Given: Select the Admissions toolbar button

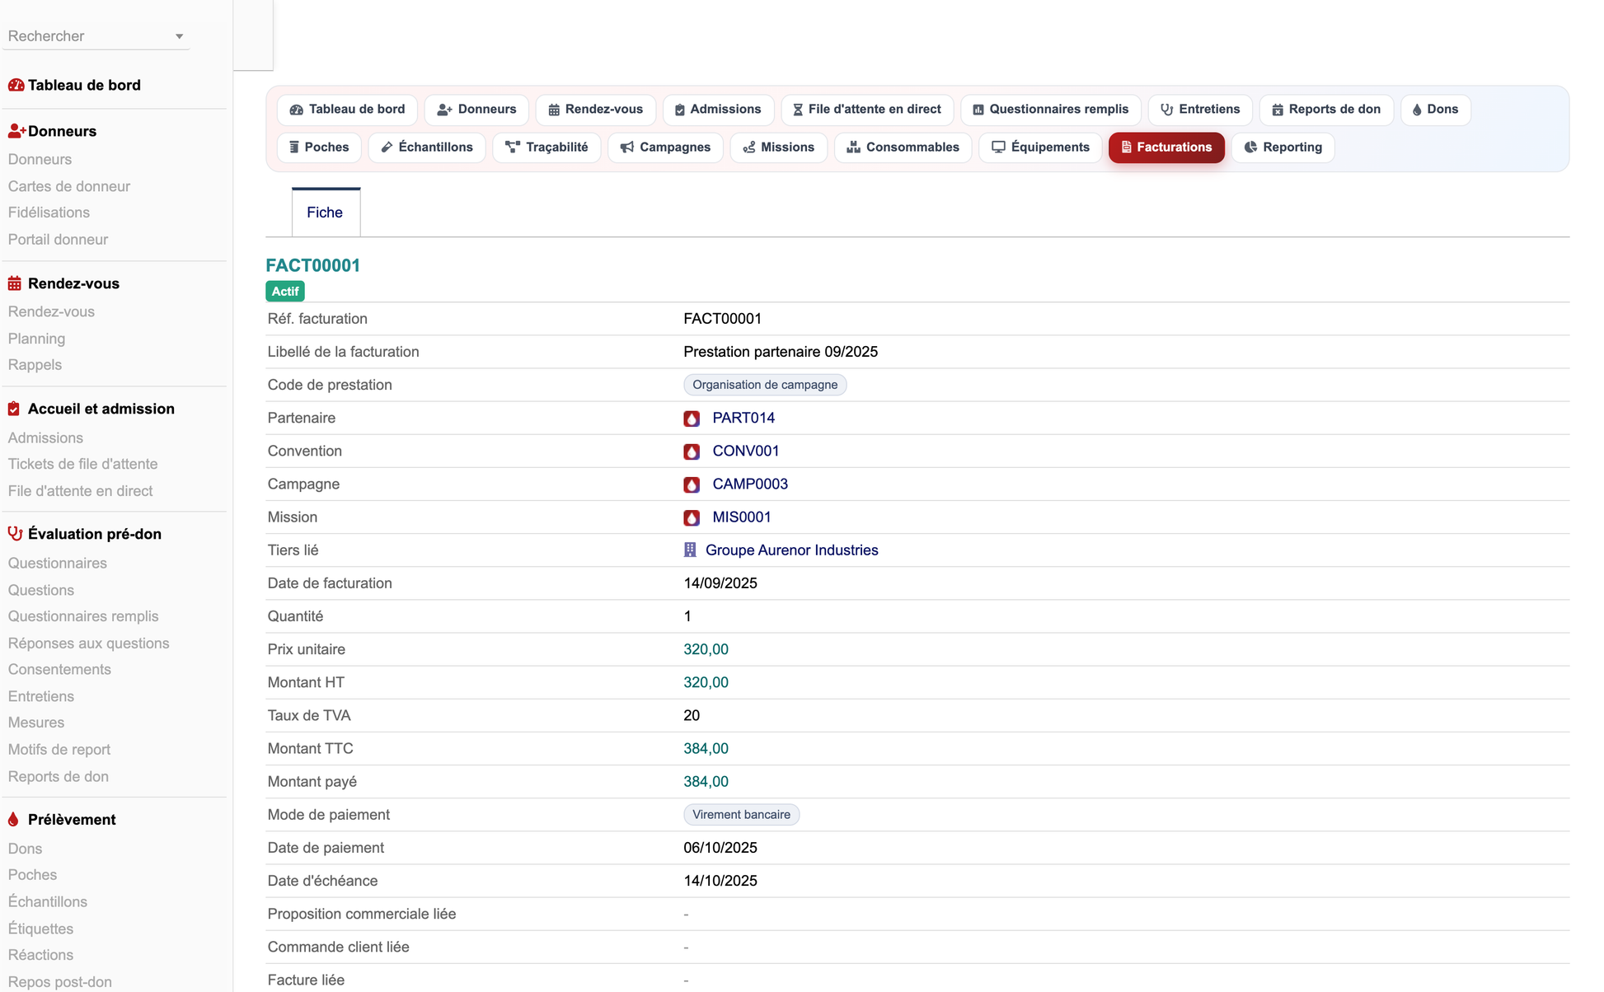Looking at the screenshot, I should tap(718, 110).
